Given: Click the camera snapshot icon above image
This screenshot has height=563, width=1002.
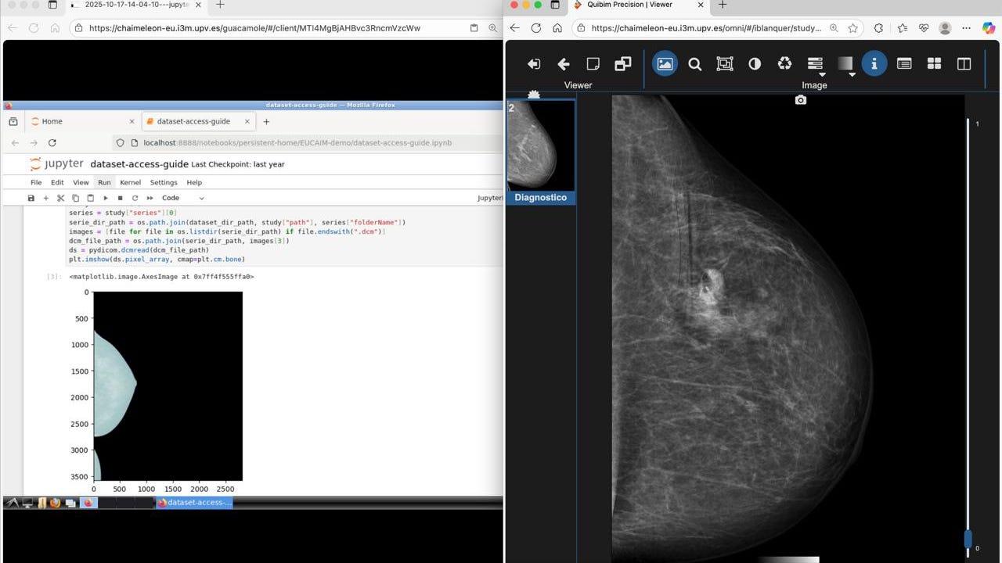Looking at the screenshot, I should 800,100.
